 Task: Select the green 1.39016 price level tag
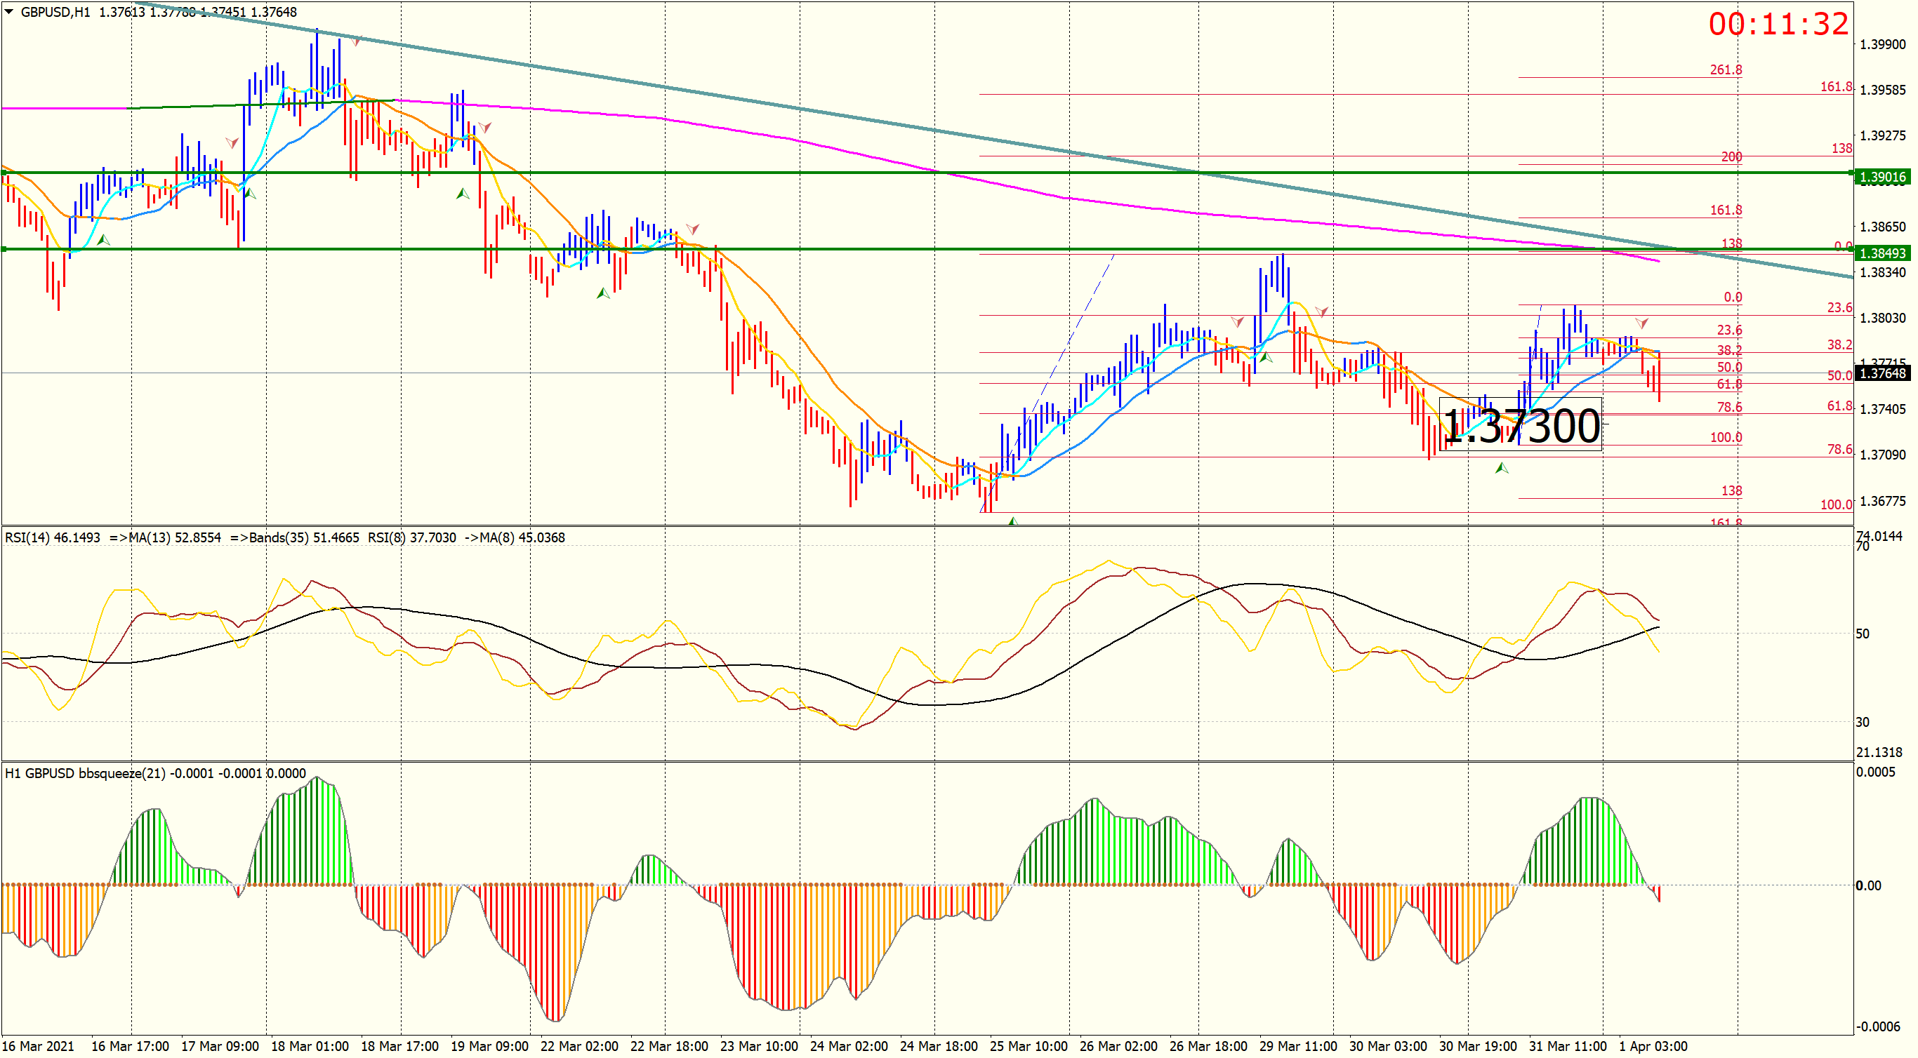click(1881, 176)
